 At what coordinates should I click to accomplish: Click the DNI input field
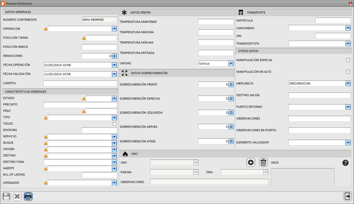[x=333, y=36]
